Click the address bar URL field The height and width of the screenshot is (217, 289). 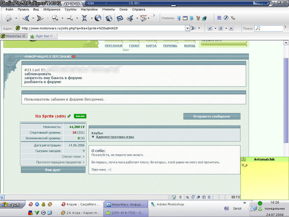point(103,28)
